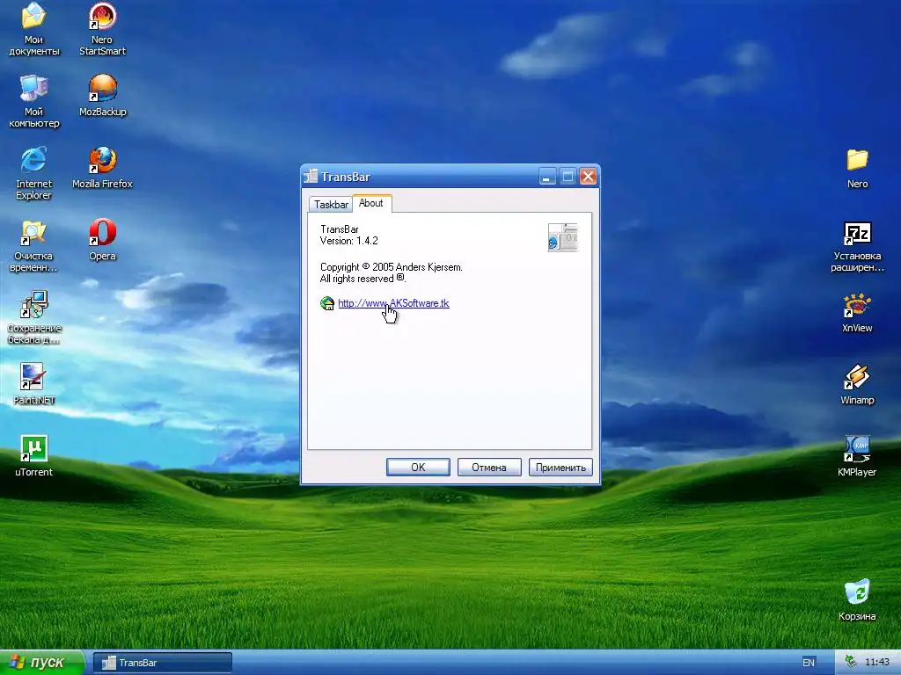Launch Opera browser desktop shortcut
901x675 pixels.
102,240
